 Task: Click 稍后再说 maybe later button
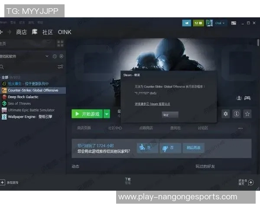tap(194, 148)
